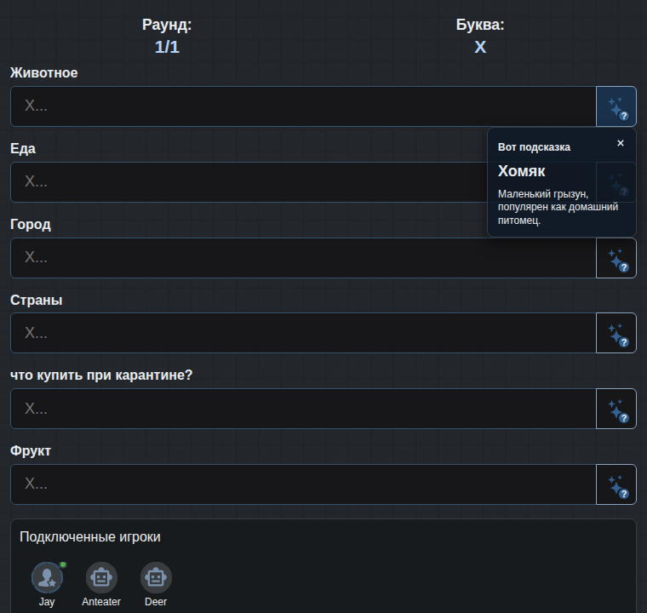Get a hint for the Город field
This screenshot has width=647, height=613.
pos(616,258)
